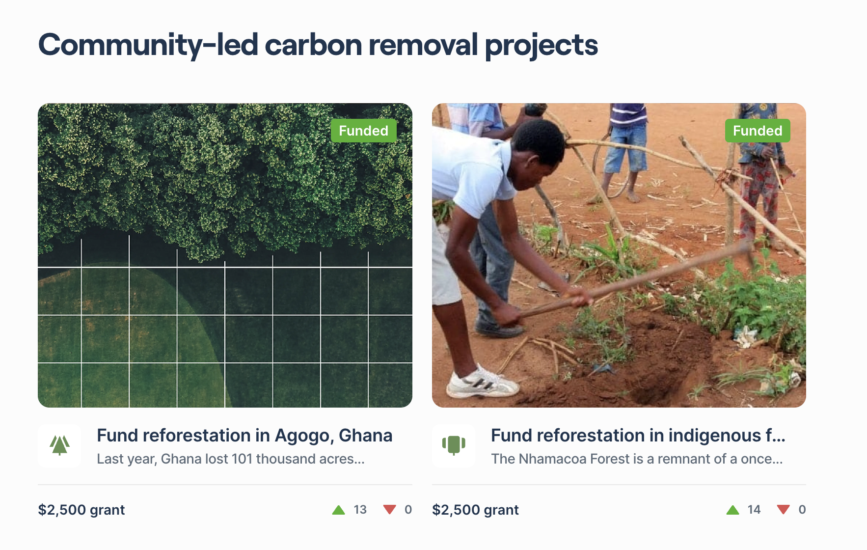867x550 pixels.
Task: Open the photo of man digging with hoe
Action: pyautogui.click(x=619, y=255)
